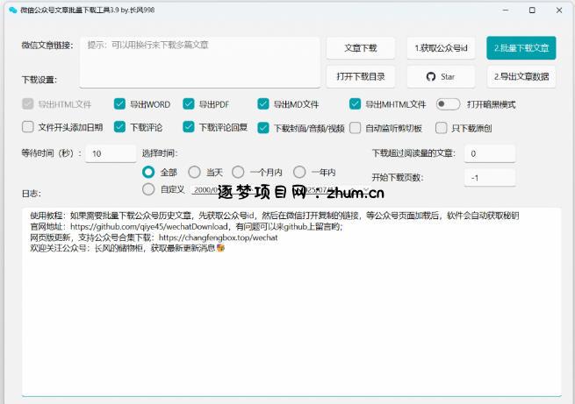
Task: Click the 欢迎关注公众号 log line
Action: (127, 248)
